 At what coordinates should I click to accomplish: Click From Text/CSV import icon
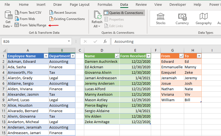pyautogui.click(x=17, y=13)
